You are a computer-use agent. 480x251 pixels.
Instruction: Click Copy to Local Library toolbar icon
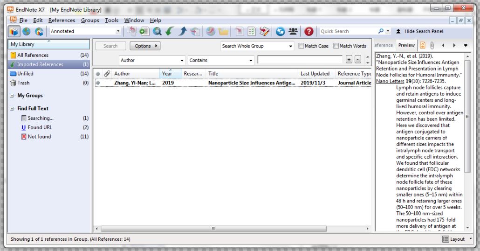[131, 31]
